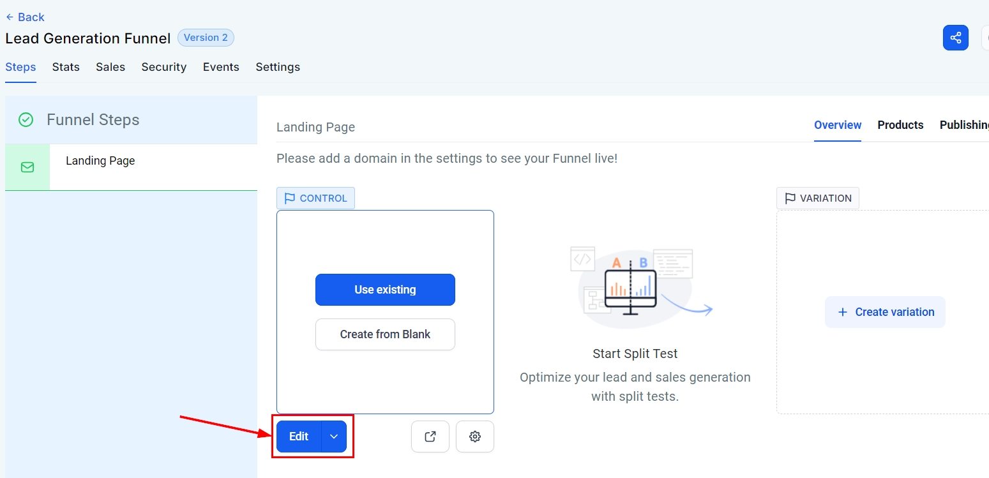989x478 pixels.
Task: Select the Products tab for Landing Page
Action: pos(900,125)
